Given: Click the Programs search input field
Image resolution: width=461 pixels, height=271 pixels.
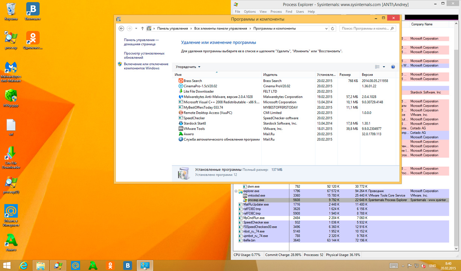Looking at the screenshot, I should point(364,29).
